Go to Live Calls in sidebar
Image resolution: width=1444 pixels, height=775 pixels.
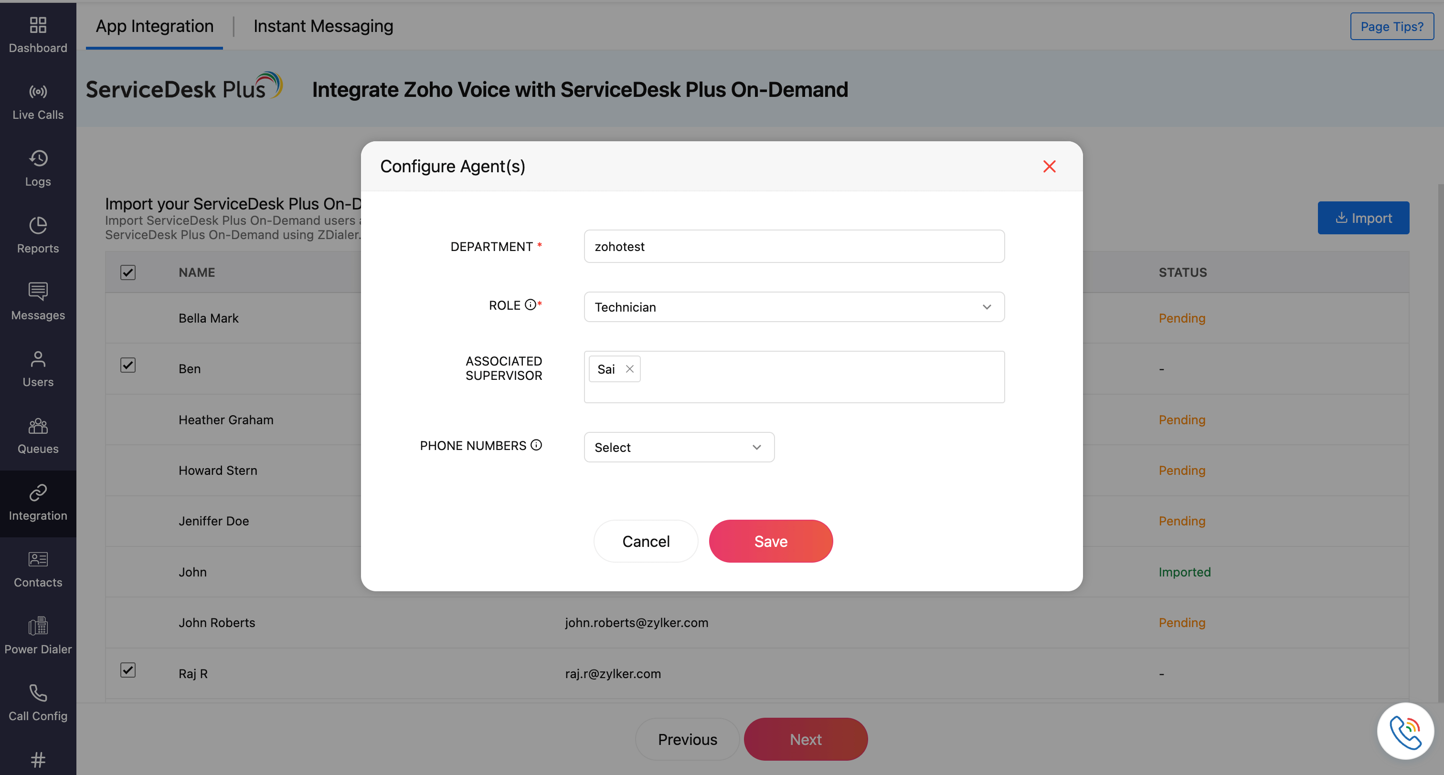point(38,102)
